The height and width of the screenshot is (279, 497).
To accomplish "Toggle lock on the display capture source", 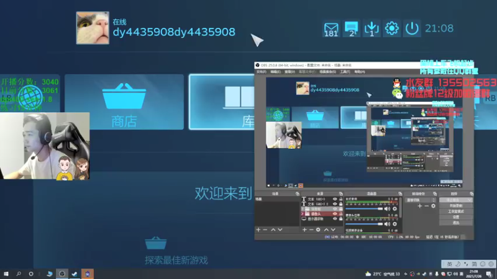I will coord(340,219).
